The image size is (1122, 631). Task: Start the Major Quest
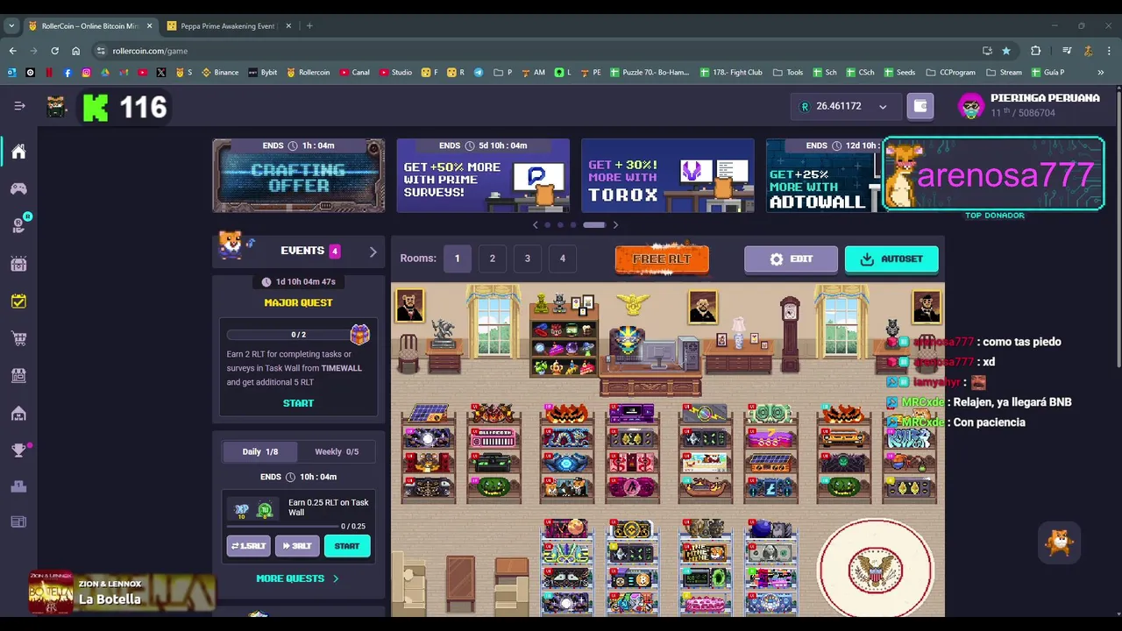(x=298, y=403)
